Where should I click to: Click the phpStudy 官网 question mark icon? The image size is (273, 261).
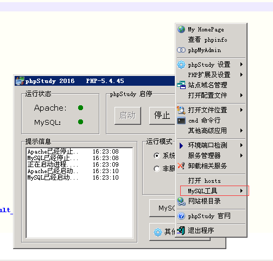[181, 216]
